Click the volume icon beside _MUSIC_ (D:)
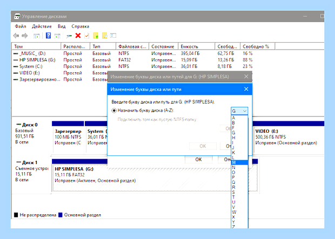This screenshot has width=335, height=239. click(x=16, y=53)
